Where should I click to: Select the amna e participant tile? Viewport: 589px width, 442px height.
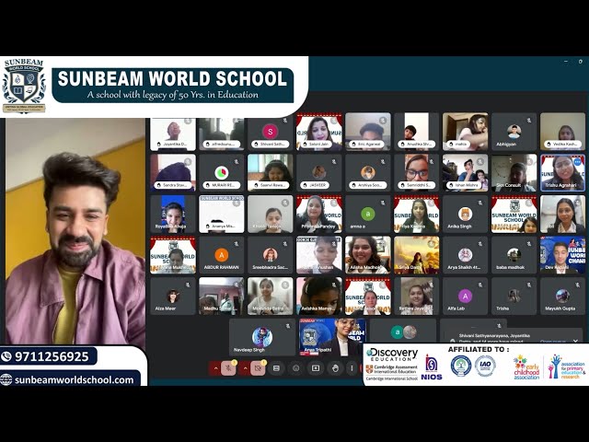(368, 214)
